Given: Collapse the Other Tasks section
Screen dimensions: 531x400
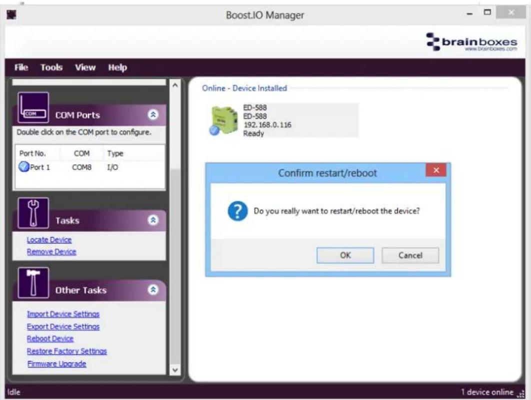Looking at the screenshot, I should (153, 290).
